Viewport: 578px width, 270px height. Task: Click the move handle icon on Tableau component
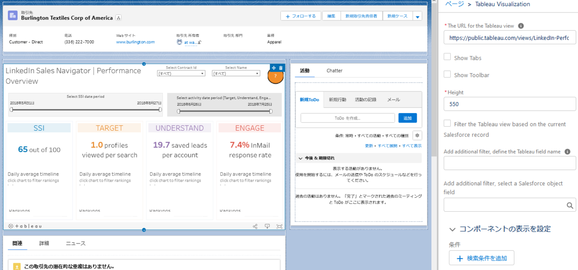274,68
